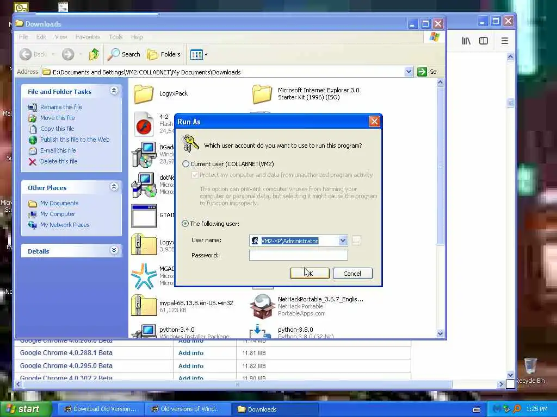Select the LogyxPack folder icon
Viewport: 557px width, 417px height.
(144, 93)
